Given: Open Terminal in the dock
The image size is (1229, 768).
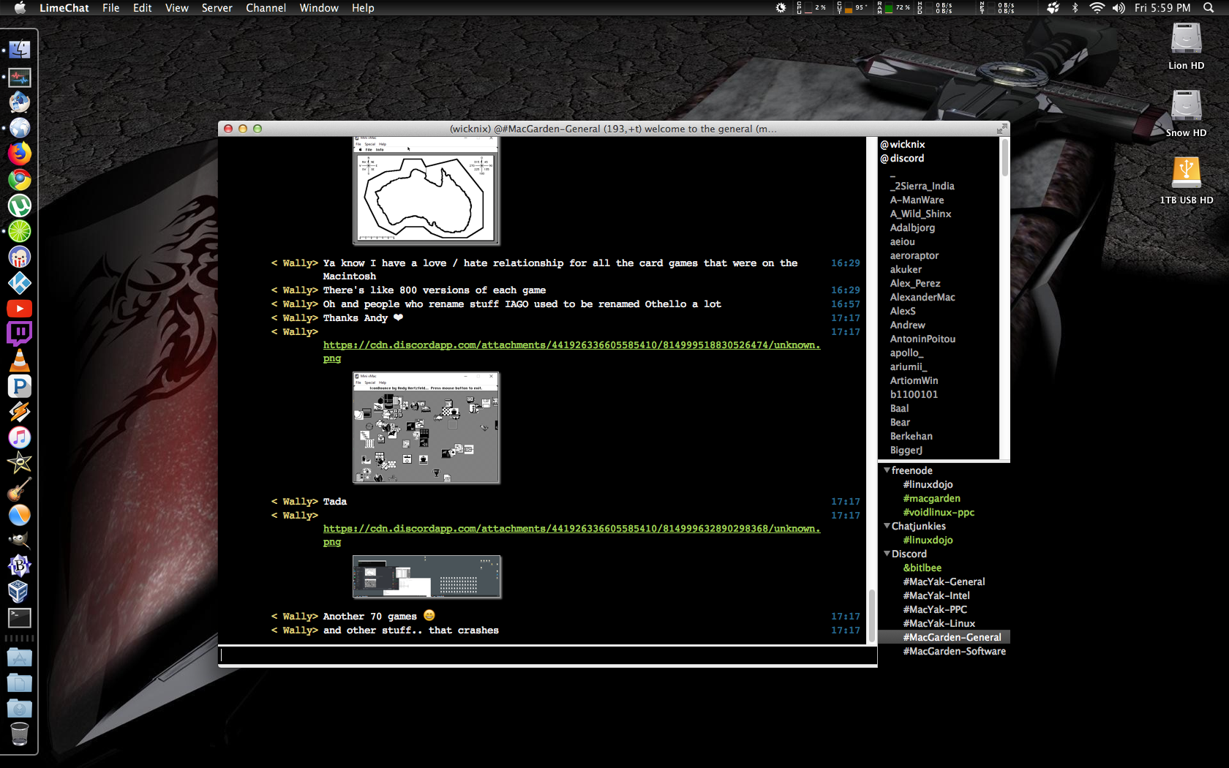Looking at the screenshot, I should pos(20,618).
